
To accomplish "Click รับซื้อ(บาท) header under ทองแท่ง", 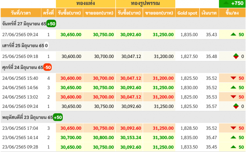I will pos(69,13).
